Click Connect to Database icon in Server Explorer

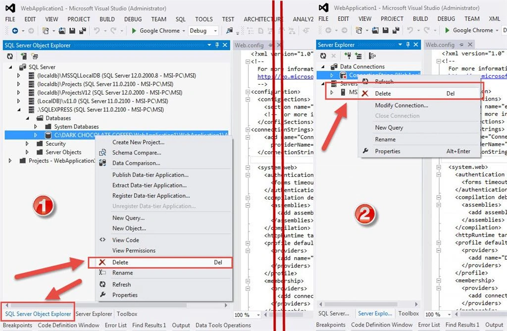click(x=348, y=56)
